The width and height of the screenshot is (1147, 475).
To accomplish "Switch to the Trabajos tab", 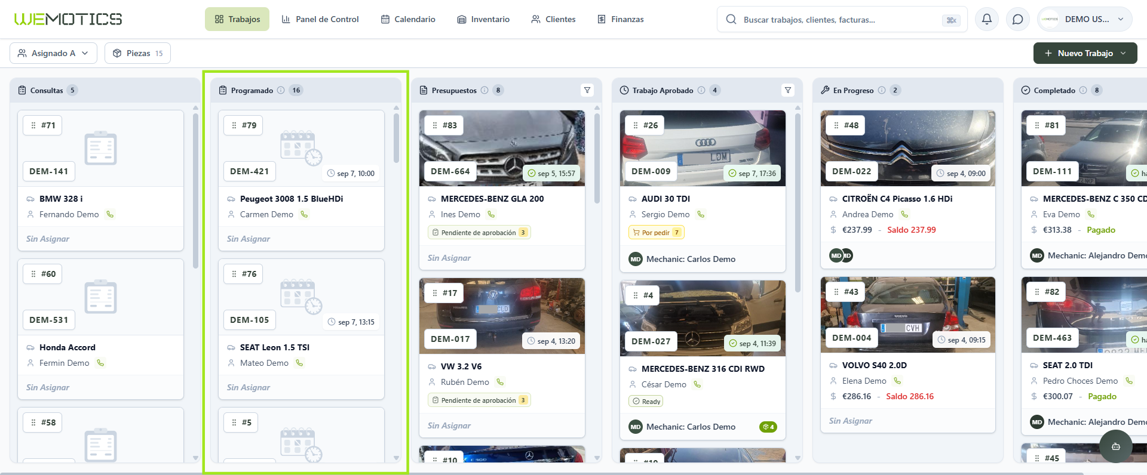I will [x=237, y=19].
